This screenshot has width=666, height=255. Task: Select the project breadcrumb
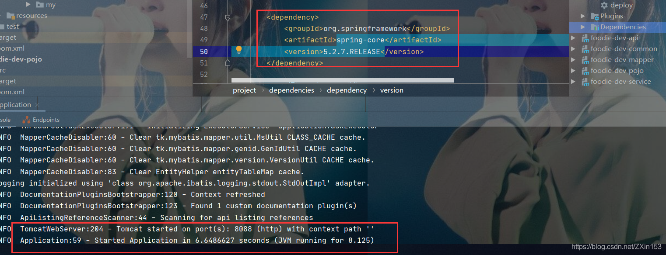click(244, 90)
